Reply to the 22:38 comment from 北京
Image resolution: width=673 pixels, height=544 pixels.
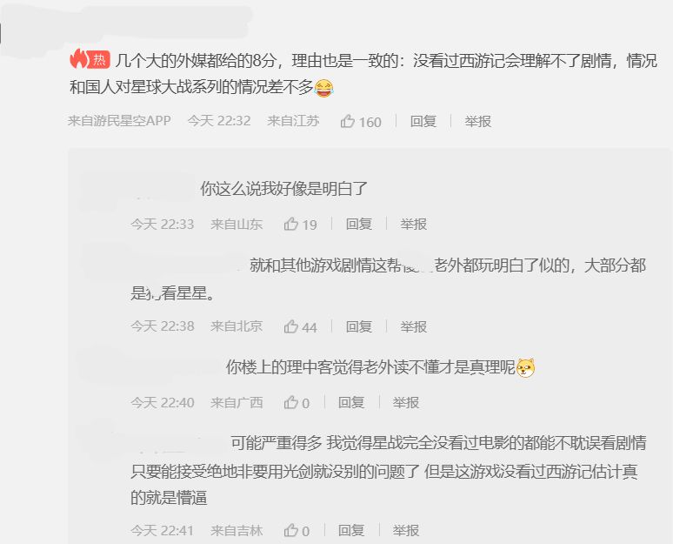coord(359,326)
